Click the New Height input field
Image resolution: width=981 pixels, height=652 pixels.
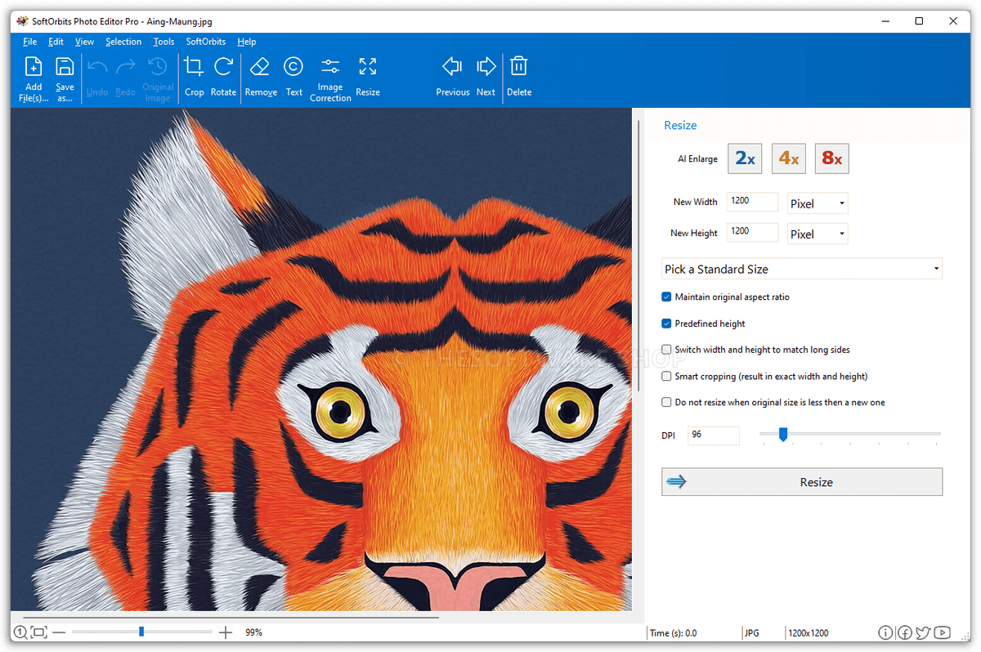click(x=752, y=232)
